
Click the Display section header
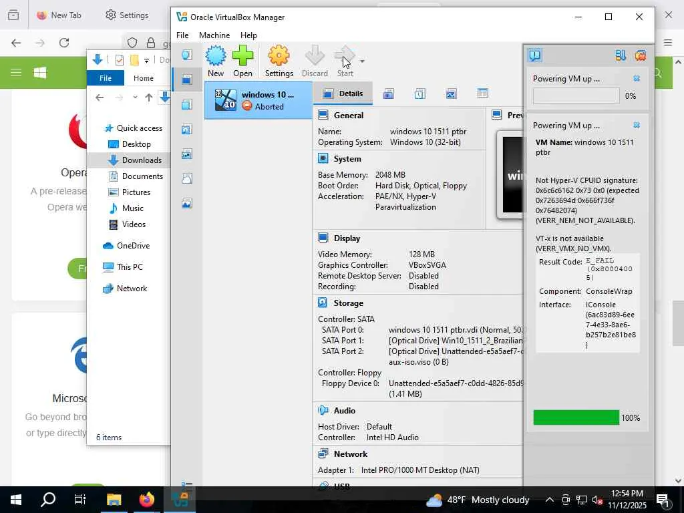click(x=347, y=238)
